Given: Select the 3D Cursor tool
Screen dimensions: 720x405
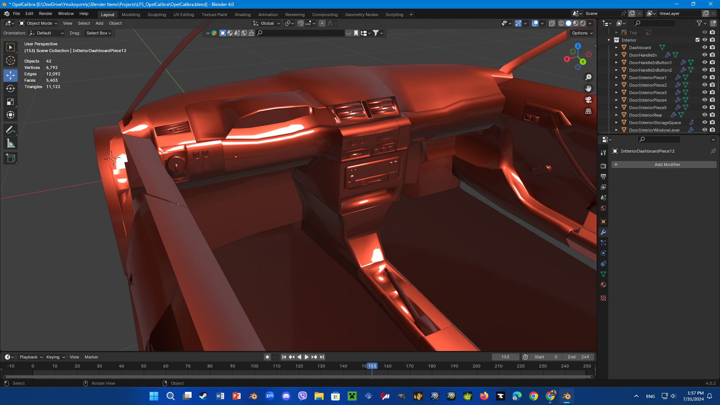Looking at the screenshot, I should (10, 60).
